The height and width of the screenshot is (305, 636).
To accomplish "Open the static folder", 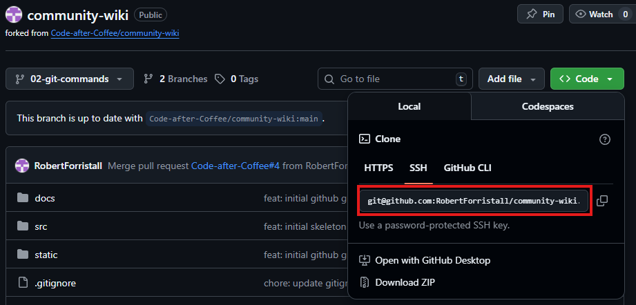I will coord(46,255).
